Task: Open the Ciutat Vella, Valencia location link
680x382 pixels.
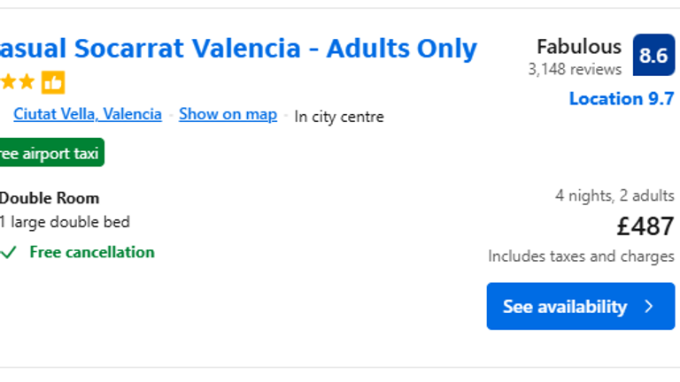Action: [x=88, y=114]
